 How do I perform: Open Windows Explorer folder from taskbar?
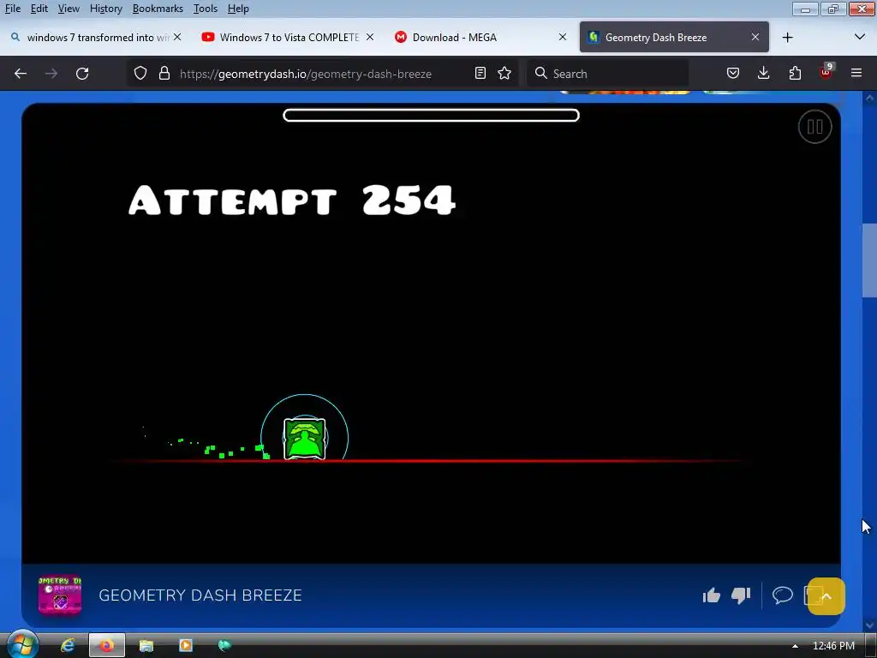146,646
